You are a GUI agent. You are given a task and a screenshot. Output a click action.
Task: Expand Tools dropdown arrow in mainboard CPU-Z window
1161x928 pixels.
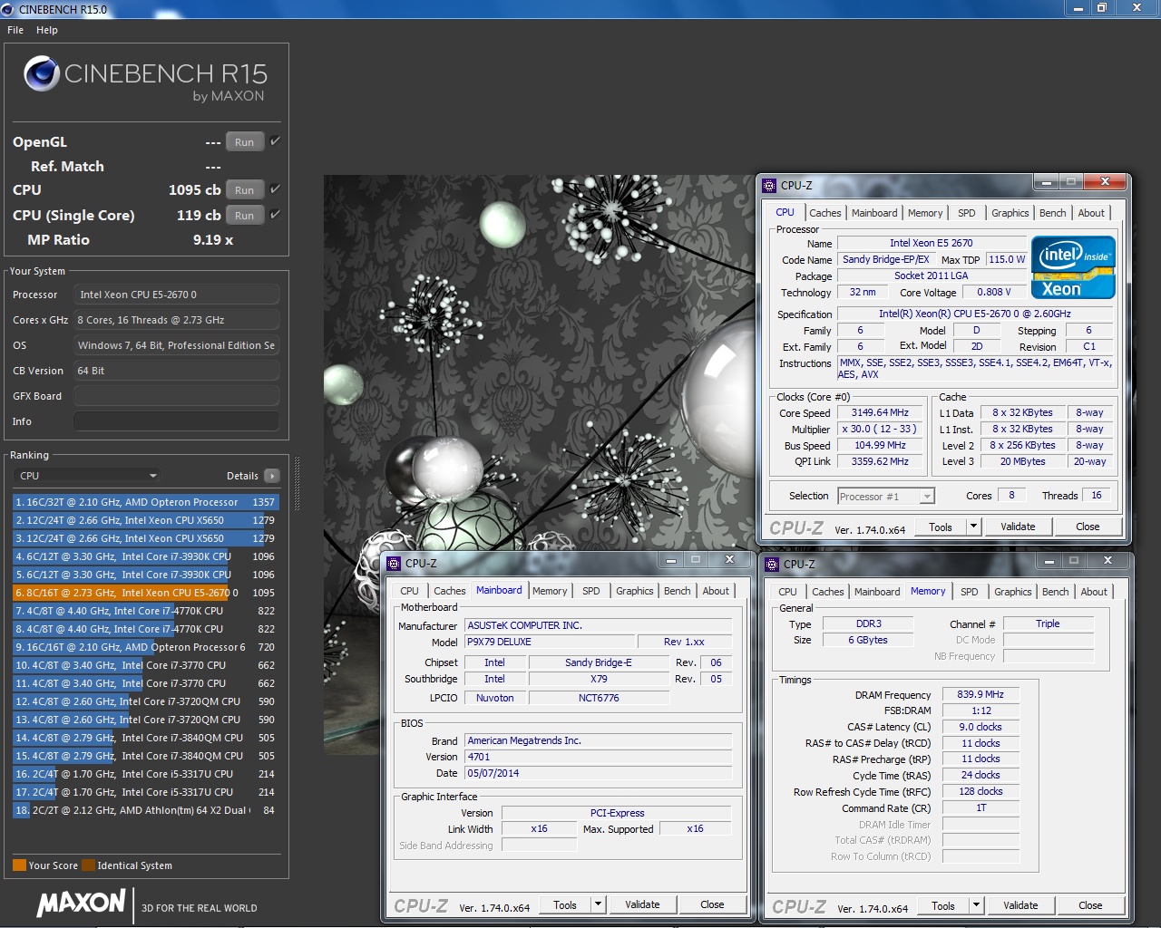coord(598,904)
